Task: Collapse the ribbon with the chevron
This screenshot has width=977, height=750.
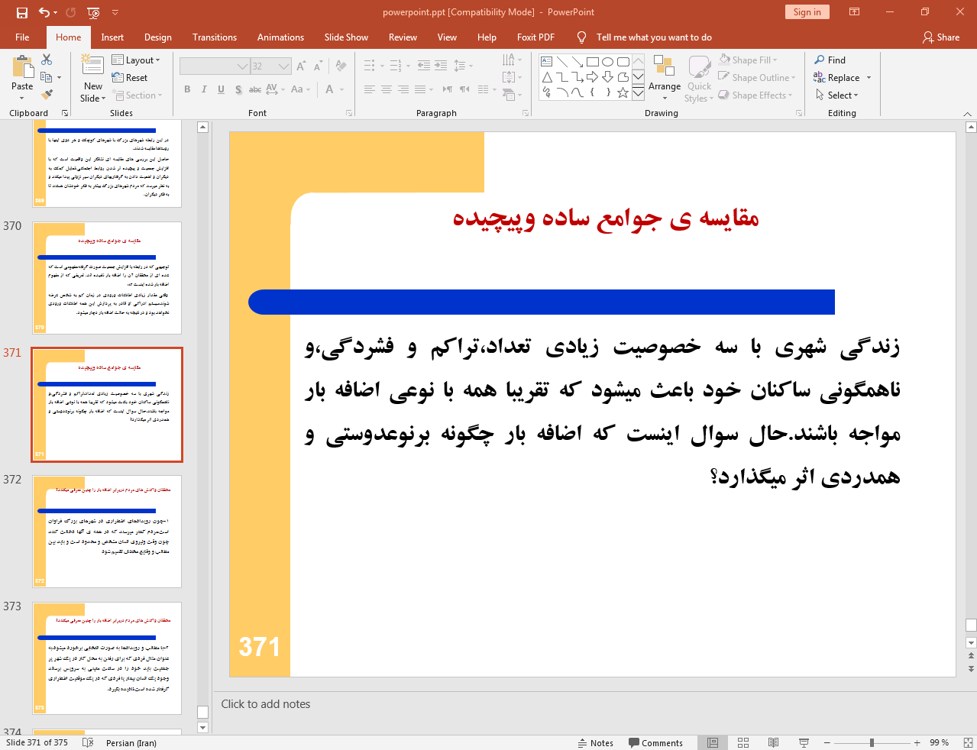Action: (x=967, y=114)
